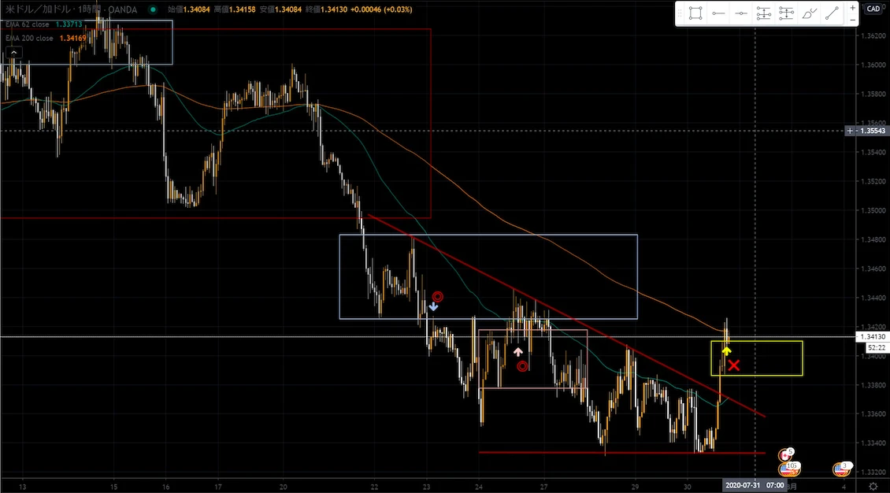Collapse the indicator legend with chevron button

[x=13, y=52]
